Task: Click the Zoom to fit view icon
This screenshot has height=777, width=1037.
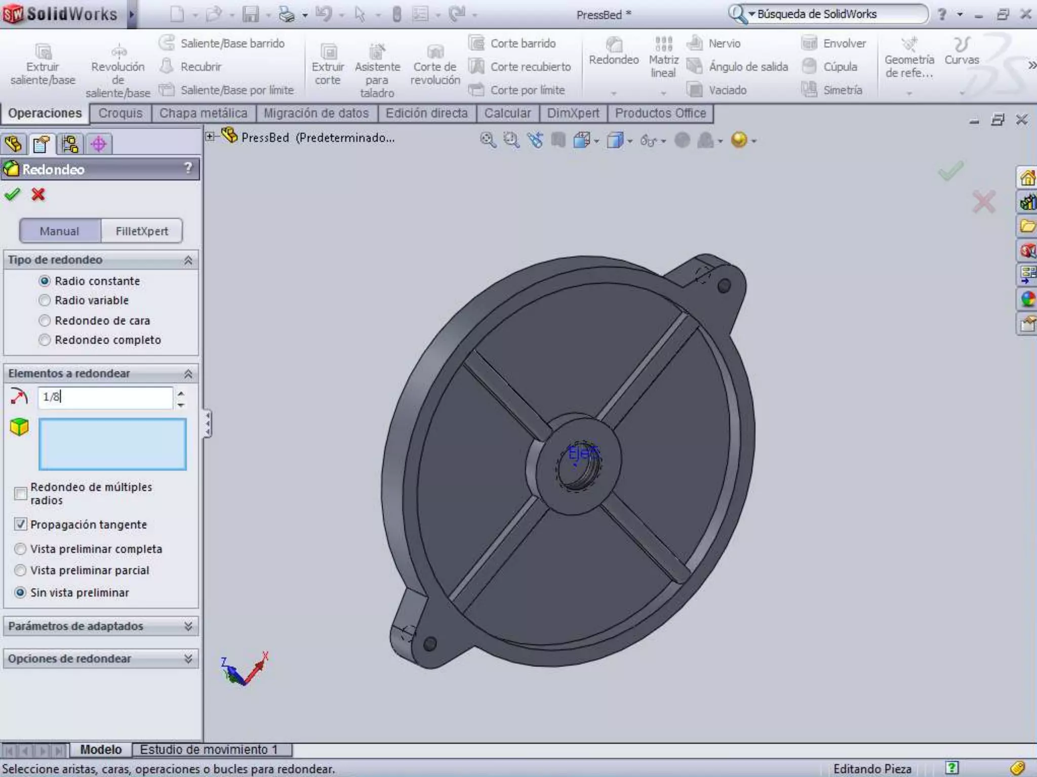Action: (488, 140)
